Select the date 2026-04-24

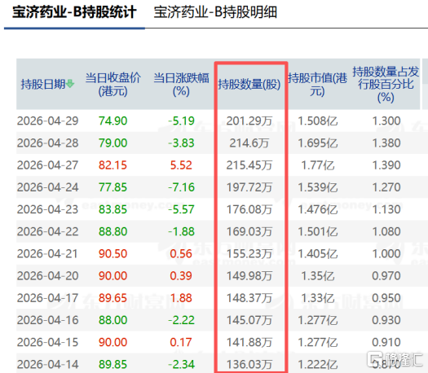tap(48, 187)
